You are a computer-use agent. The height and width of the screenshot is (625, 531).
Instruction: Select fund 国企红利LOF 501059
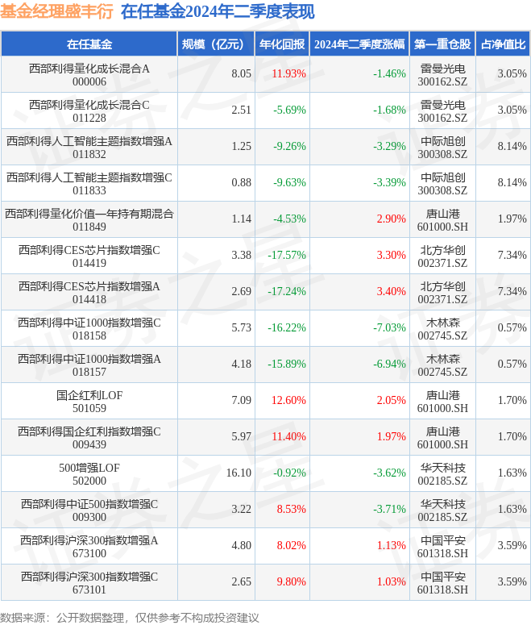(x=89, y=402)
